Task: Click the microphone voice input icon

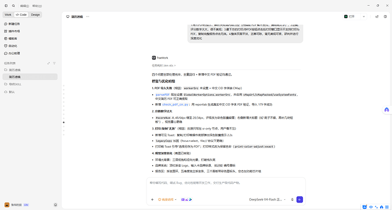Action: (292, 200)
